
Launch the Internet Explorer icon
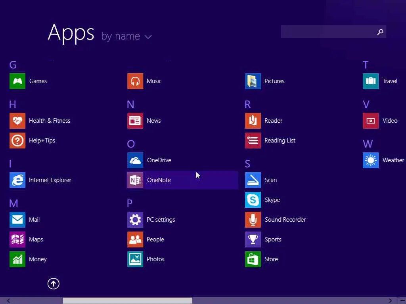tap(17, 180)
